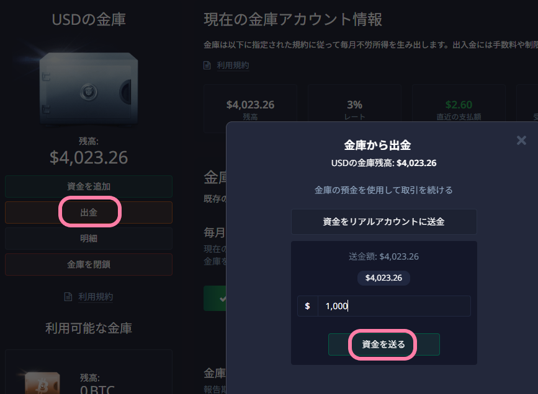The width and height of the screenshot is (538, 394).
Task: Select 金庫の預金を使用して取引を続ける option
Action: [x=383, y=190]
